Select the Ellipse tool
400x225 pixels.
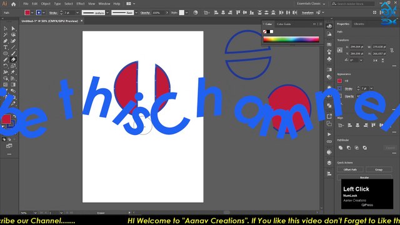6,54
